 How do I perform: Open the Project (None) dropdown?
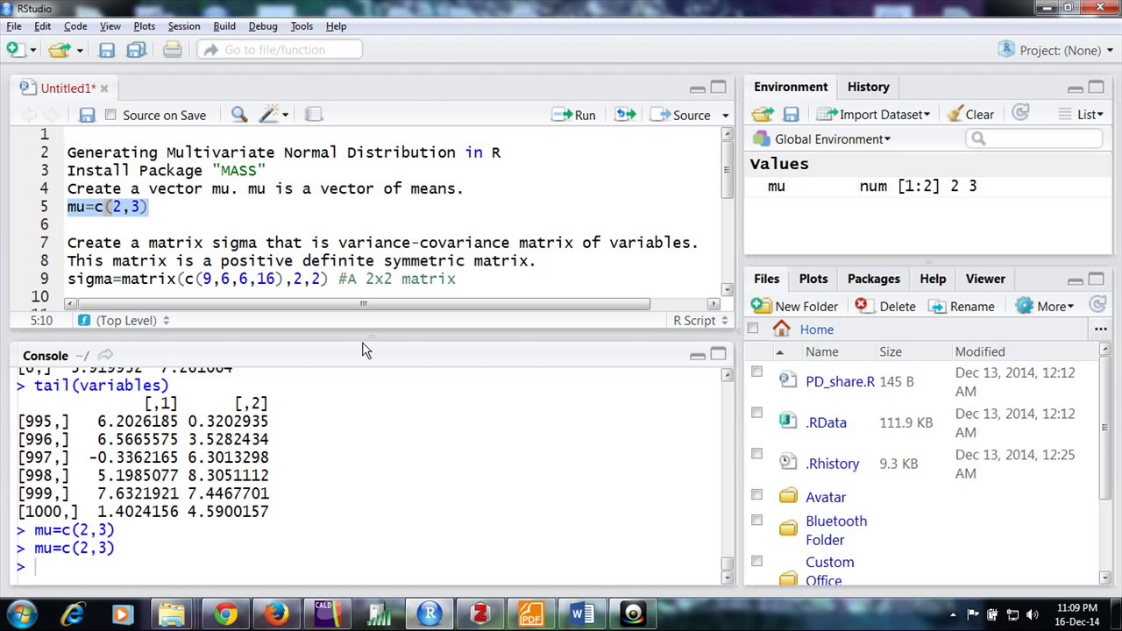click(x=1055, y=50)
